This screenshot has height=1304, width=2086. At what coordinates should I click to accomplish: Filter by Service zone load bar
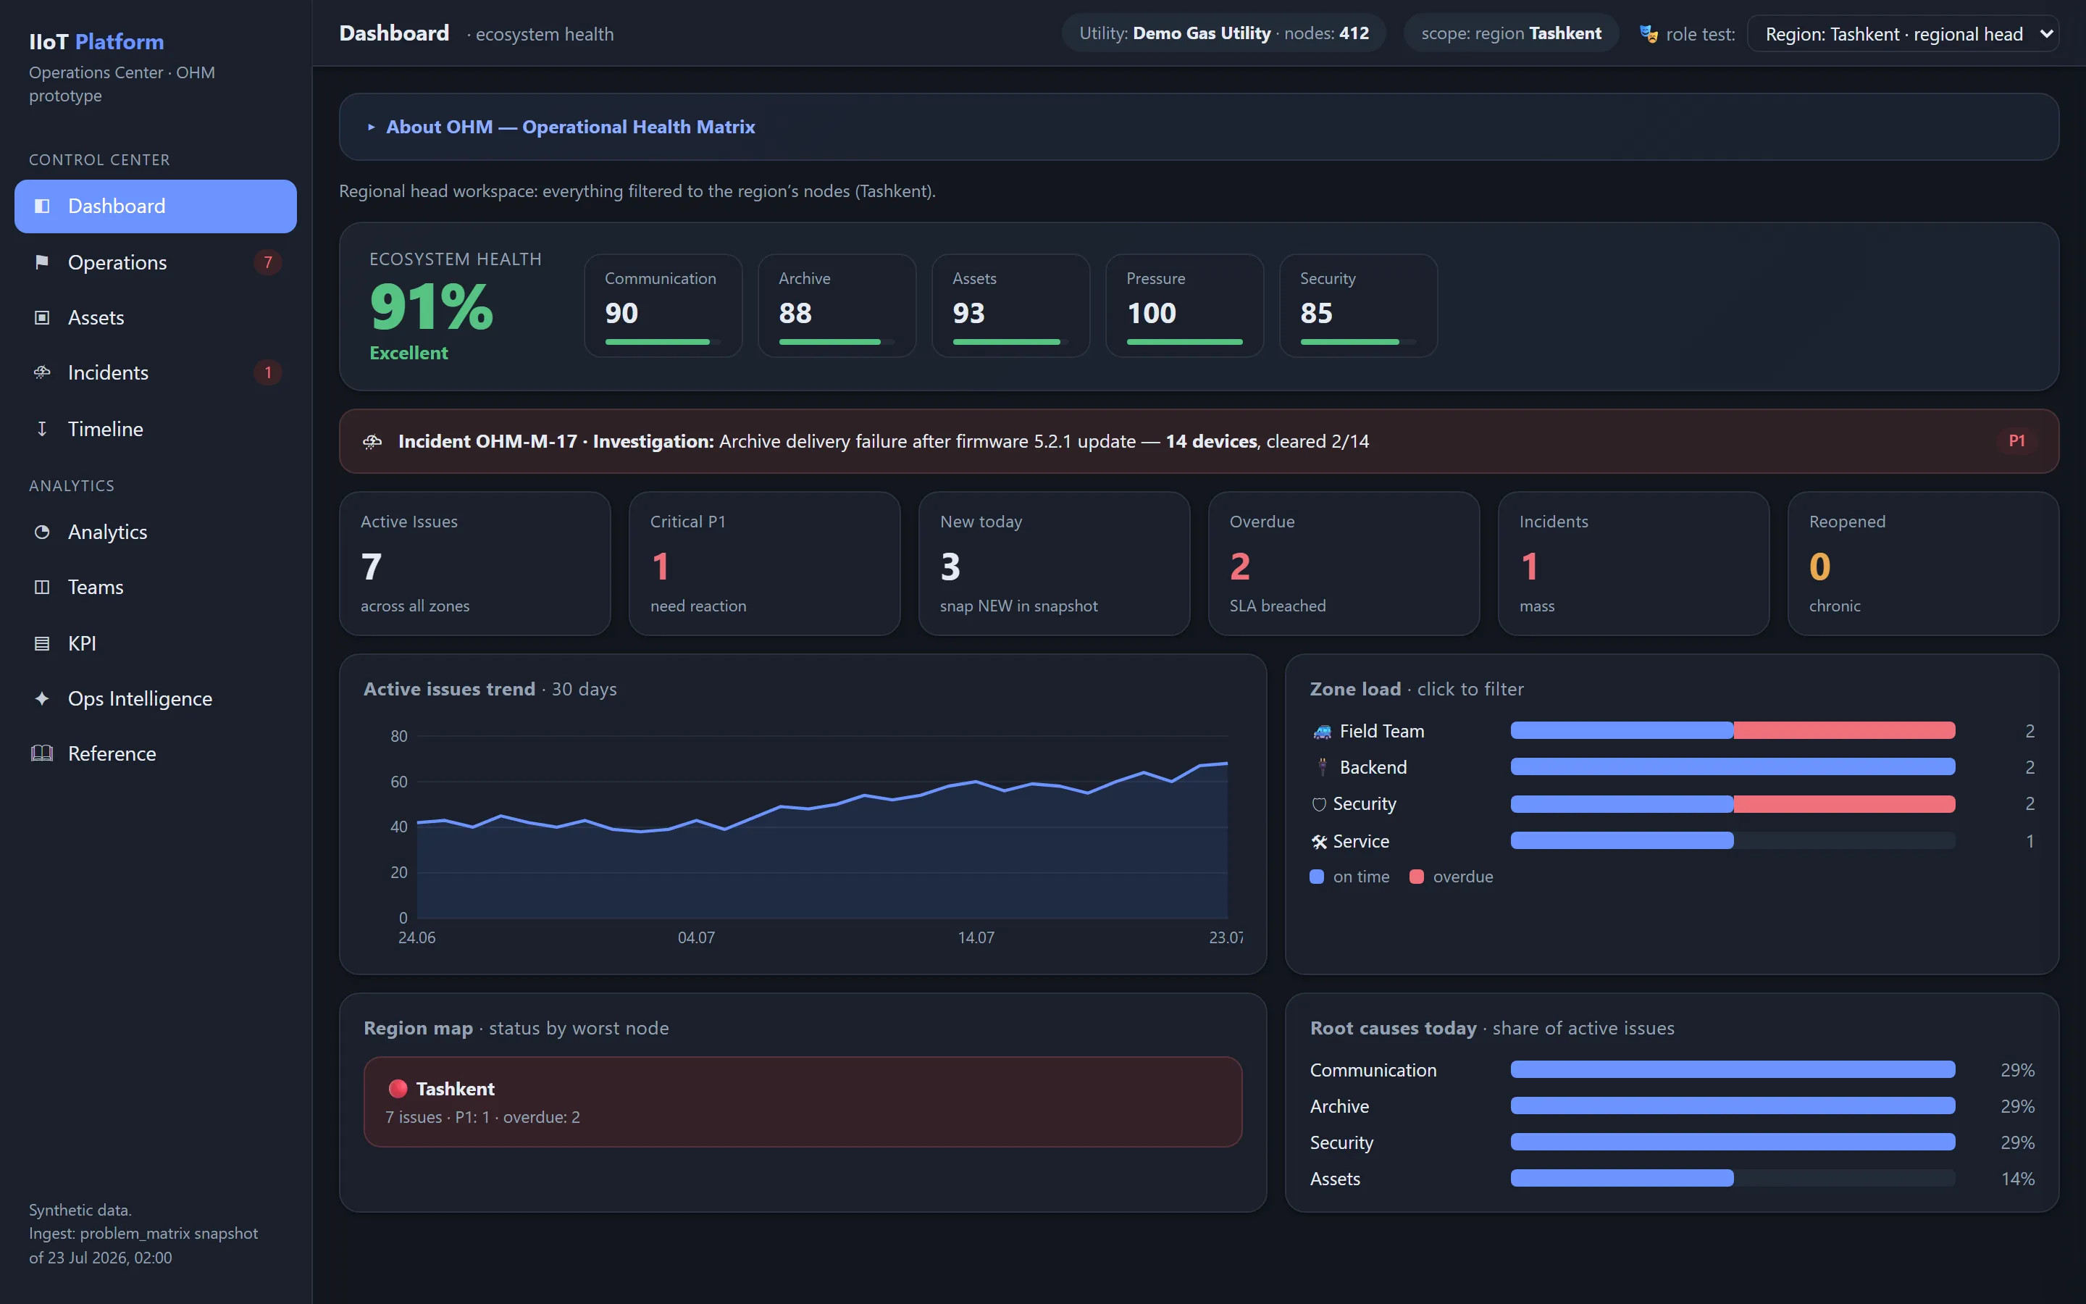(x=1733, y=841)
